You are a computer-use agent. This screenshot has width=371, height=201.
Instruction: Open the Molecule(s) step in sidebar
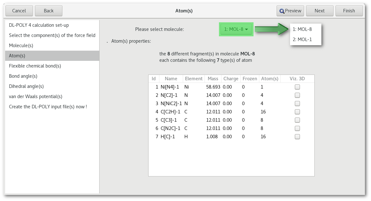(x=21, y=46)
